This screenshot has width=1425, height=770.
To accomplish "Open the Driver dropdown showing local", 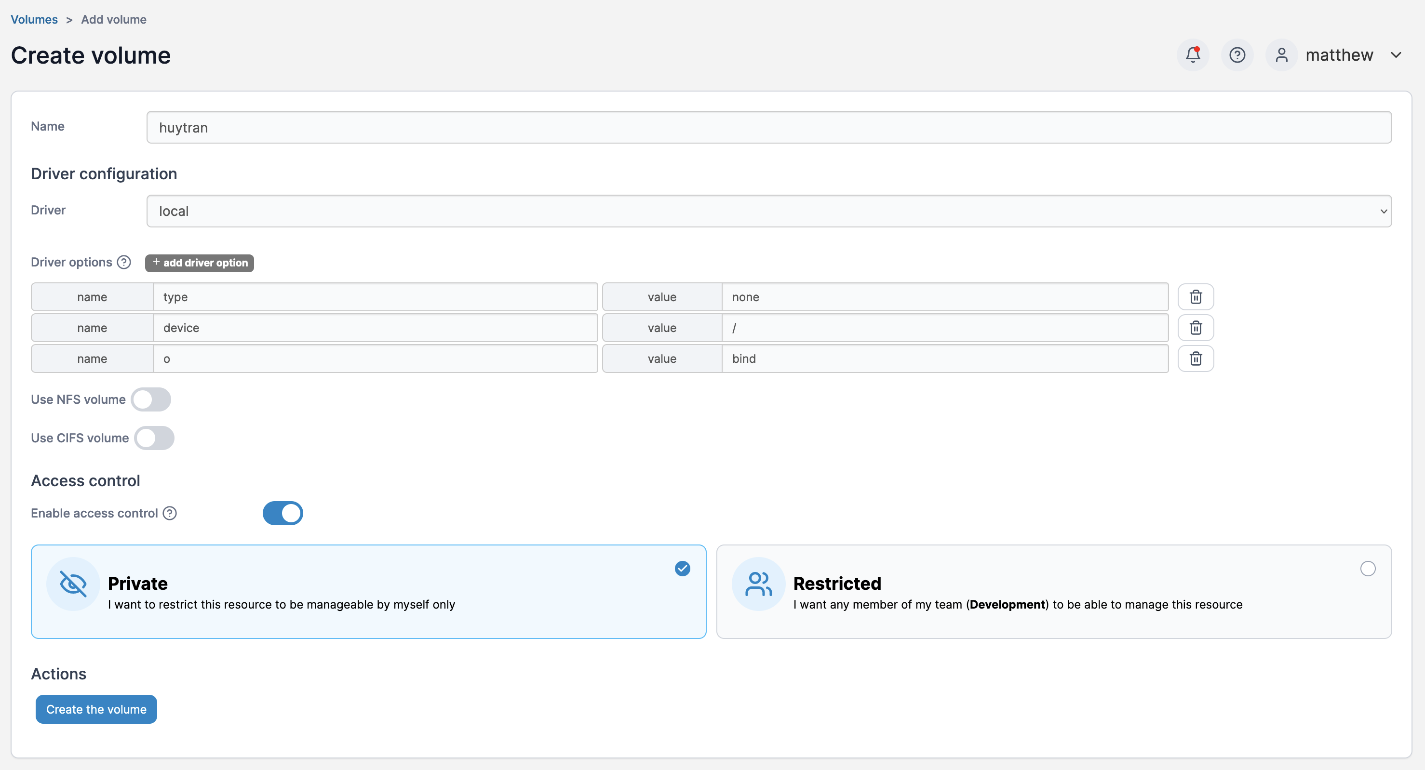I will 768,211.
